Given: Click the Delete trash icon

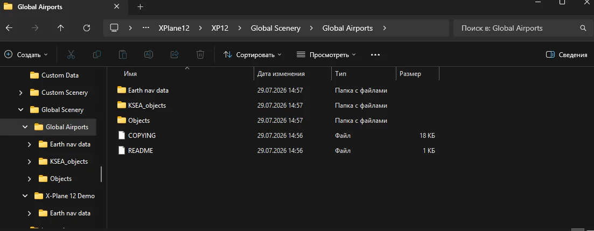Looking at the screenshot, I should click(x=200, y=54).
